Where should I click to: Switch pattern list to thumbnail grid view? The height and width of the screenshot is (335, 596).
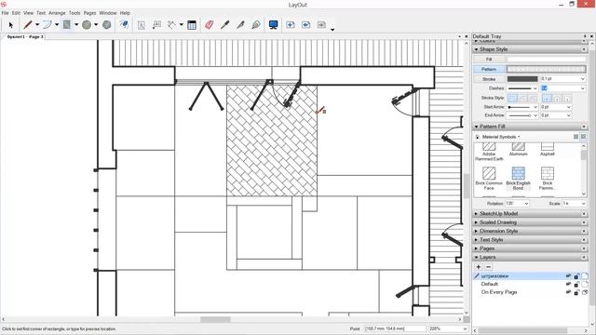[x=583, y=137]
